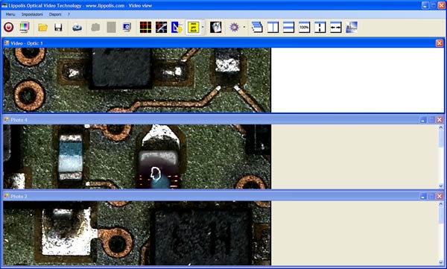Screen dimensions: 447x269
Task: Expand the units dropdown arrow beside mm button
Action: pos(203,28)
